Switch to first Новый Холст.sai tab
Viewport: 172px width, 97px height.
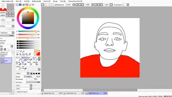pos(52,93)
